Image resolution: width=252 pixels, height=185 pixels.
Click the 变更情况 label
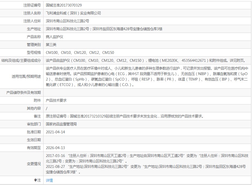pyautogui.click(x=34, y=164)
